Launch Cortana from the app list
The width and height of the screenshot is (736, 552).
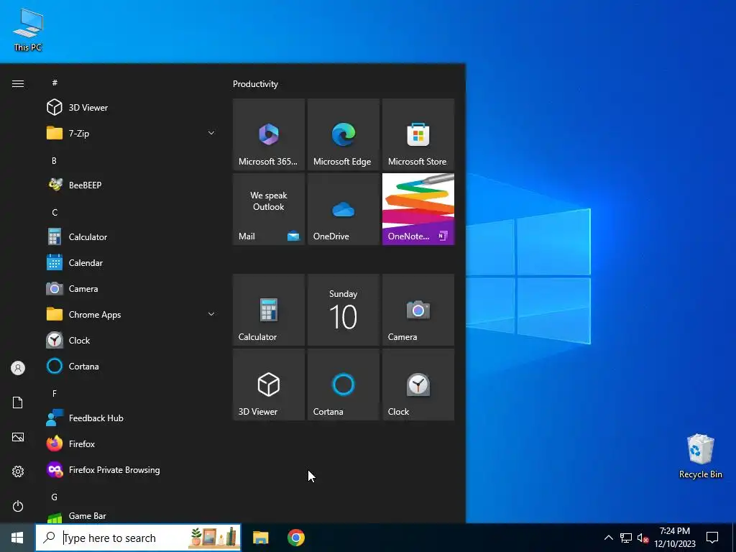[132, 366]
